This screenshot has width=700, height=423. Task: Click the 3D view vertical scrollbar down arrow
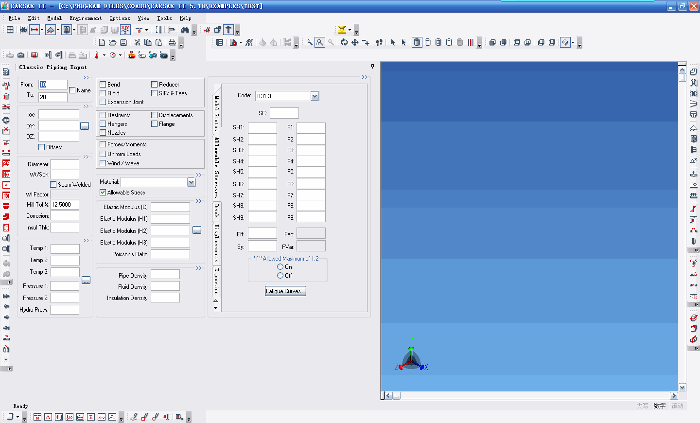(682, 388)
